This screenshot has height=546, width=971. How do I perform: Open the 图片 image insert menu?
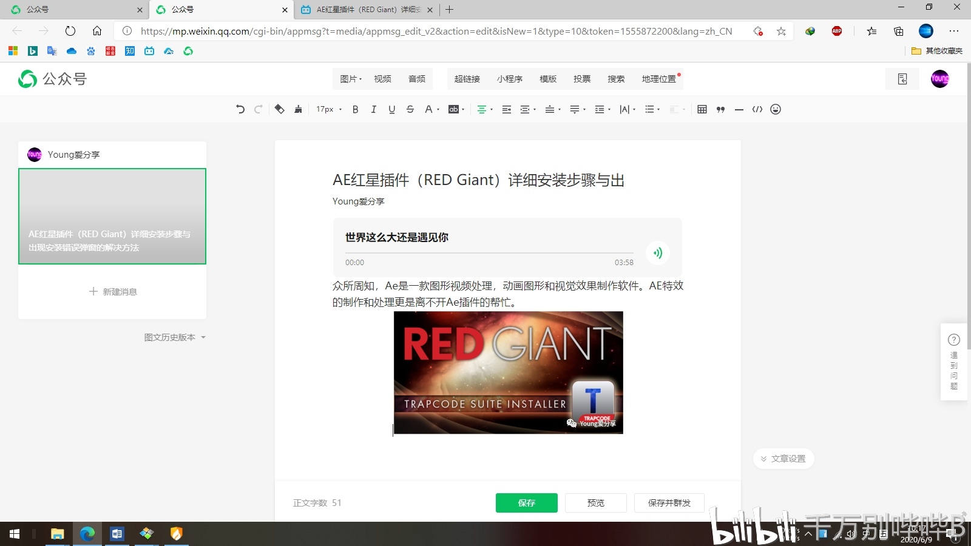tap(351, 79)
